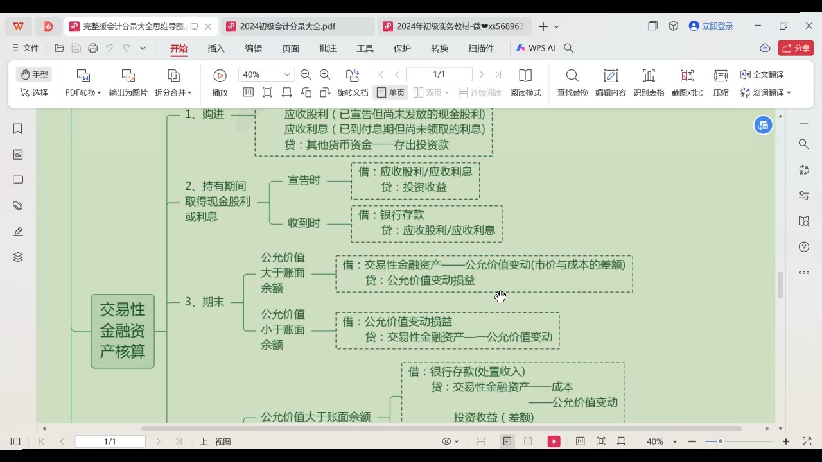Open the eye view options dropdown in status bar

tap(450, 441)
